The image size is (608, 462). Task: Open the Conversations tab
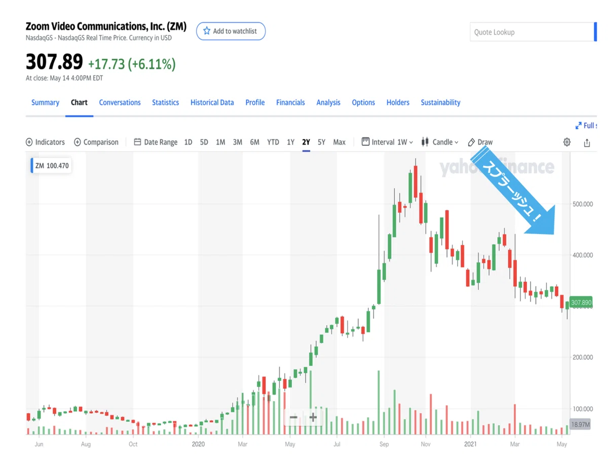[x=120, y=102]
